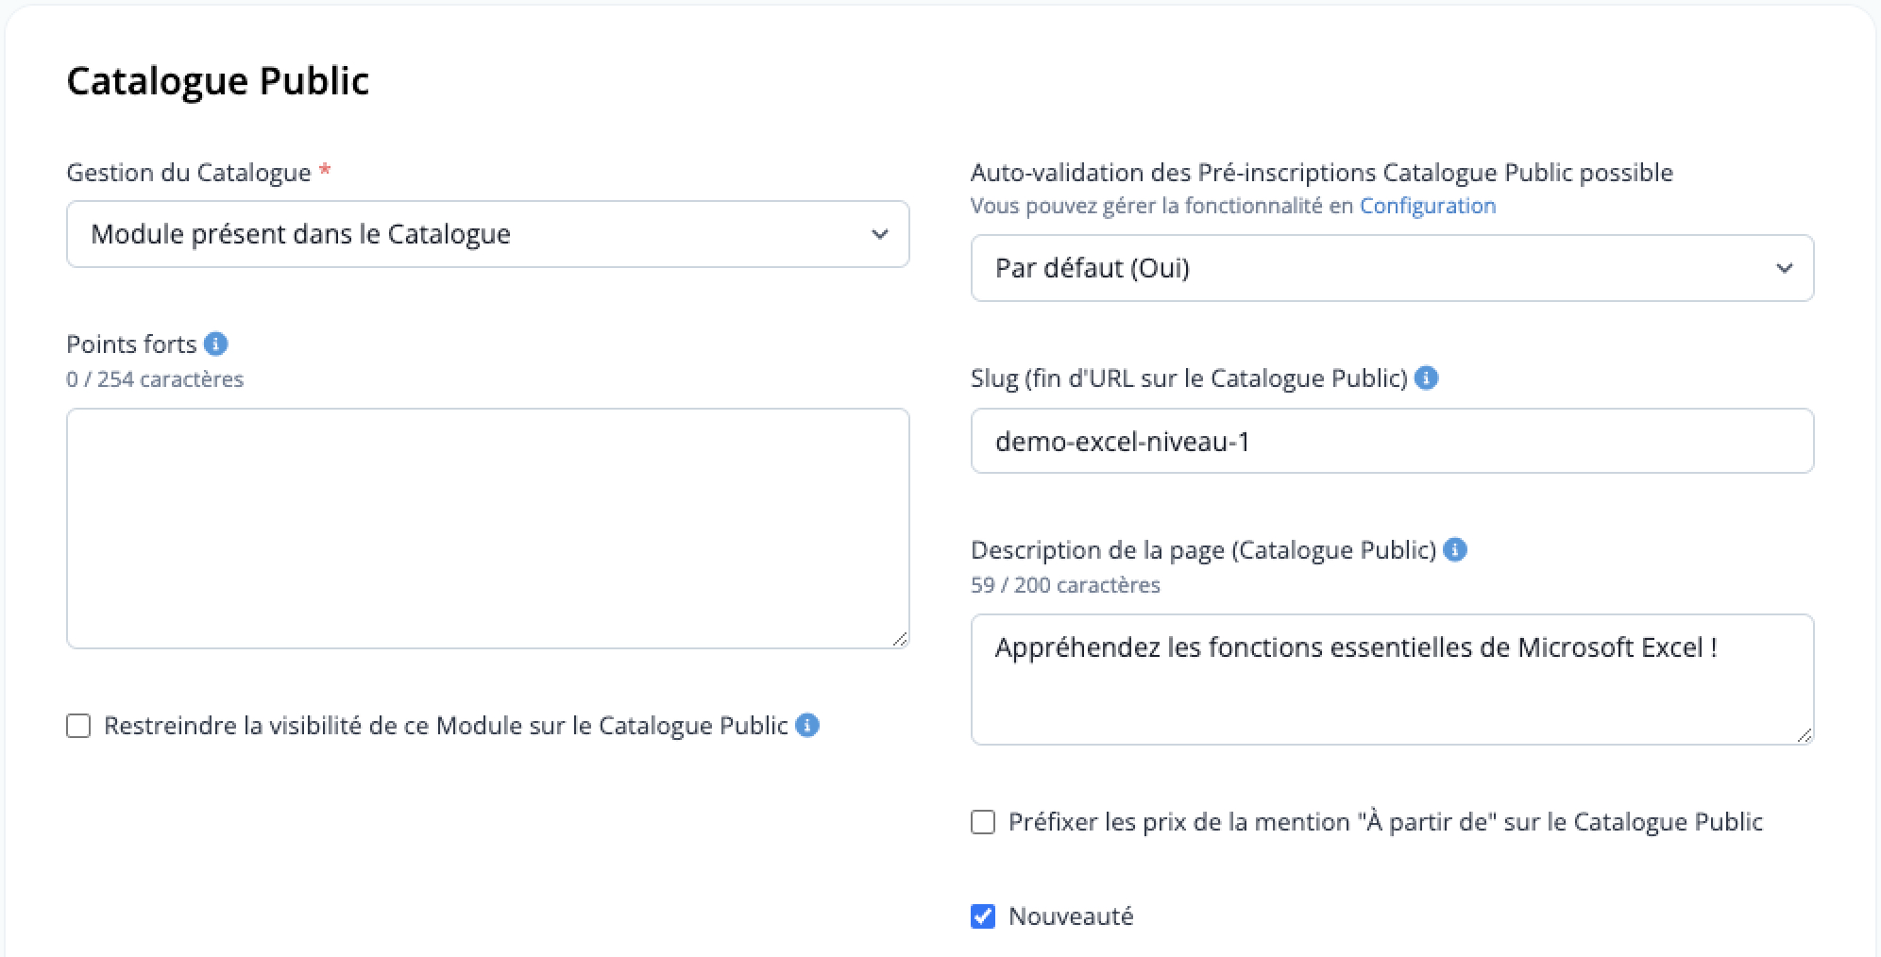This screenshot has width=1881, height=957.
Task: Grab resize handle of Points forts text area
Action: click(x=900, y=639)
